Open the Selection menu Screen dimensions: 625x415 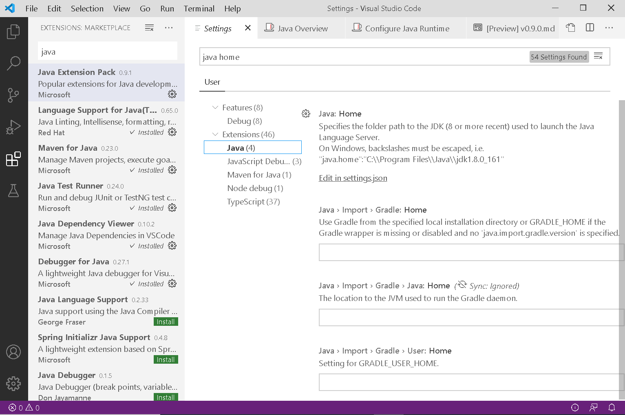[87, 9]
